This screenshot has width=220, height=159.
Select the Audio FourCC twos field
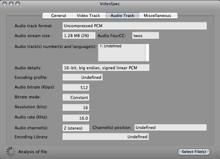145,36
